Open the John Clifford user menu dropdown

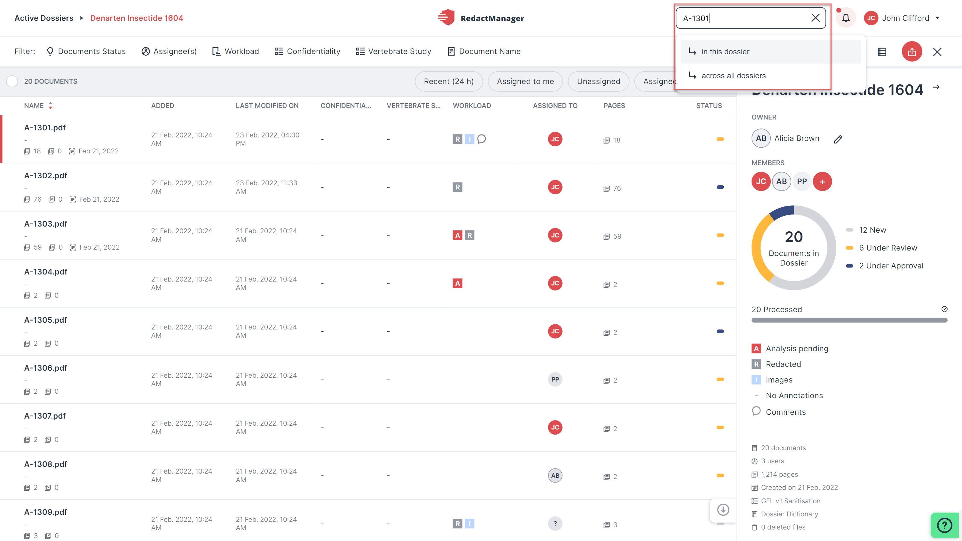pos(902,18)
